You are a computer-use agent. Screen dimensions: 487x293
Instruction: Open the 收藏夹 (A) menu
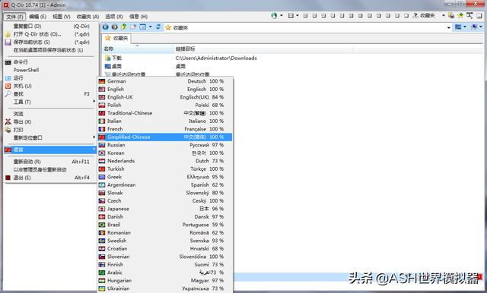point(88,17)
